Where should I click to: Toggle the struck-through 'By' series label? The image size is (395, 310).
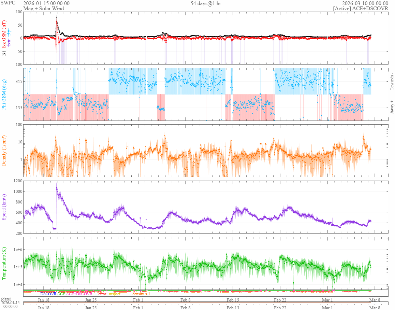pos(9,33)
